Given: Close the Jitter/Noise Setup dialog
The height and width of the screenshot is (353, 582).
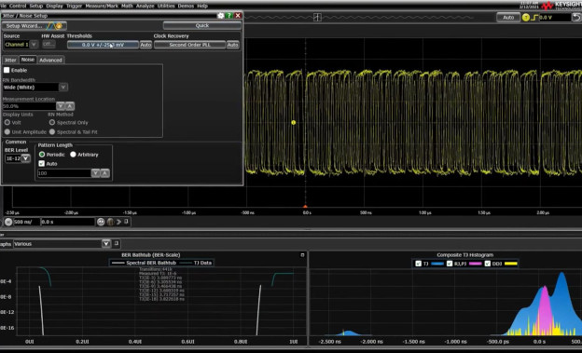Looking at the screenshot, I should coord(238,16).
